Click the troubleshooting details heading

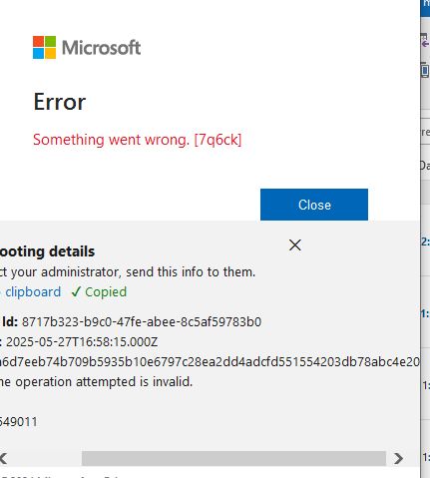47,251
